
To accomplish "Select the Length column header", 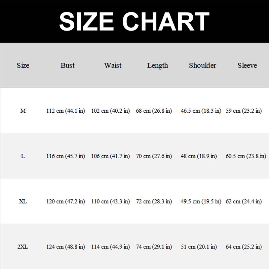I will click(x=157, y=66).
